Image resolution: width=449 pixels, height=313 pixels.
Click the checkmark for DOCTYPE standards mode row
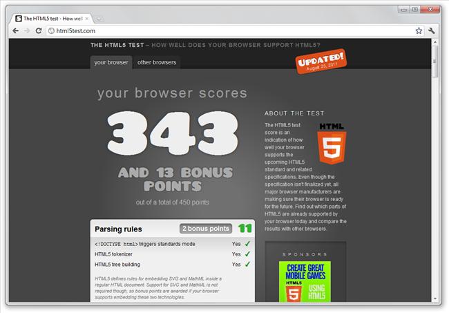pos(247,244)
